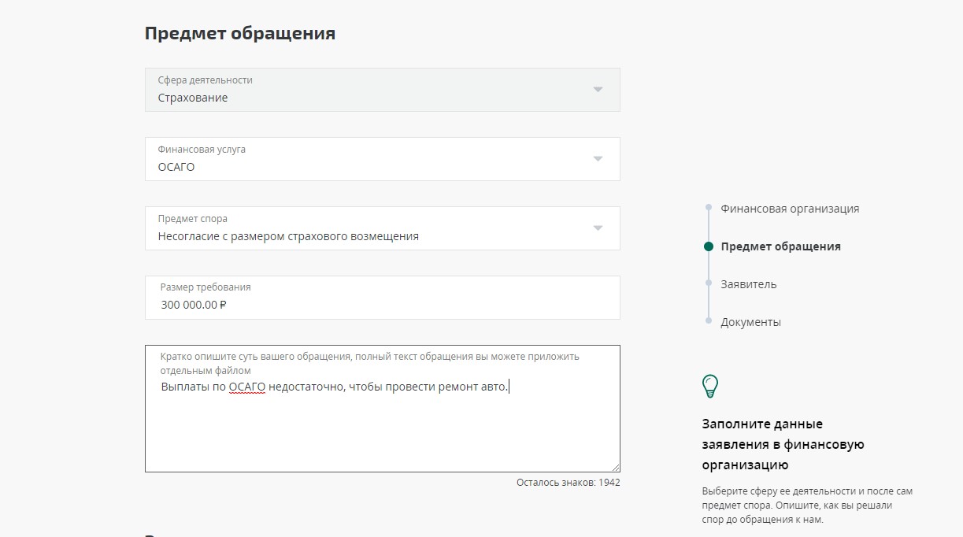Jump to the Документы step
963x537 pixels.
[x=750, y=322]
